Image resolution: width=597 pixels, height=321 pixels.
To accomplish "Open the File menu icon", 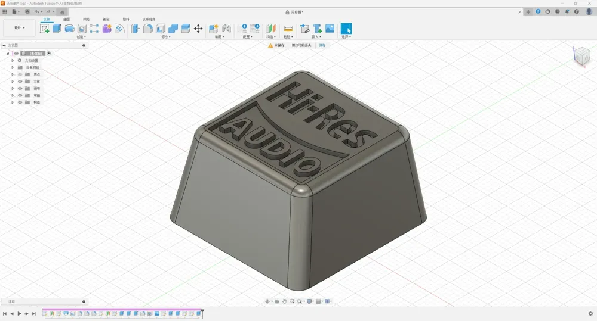I will coord(14,11).
